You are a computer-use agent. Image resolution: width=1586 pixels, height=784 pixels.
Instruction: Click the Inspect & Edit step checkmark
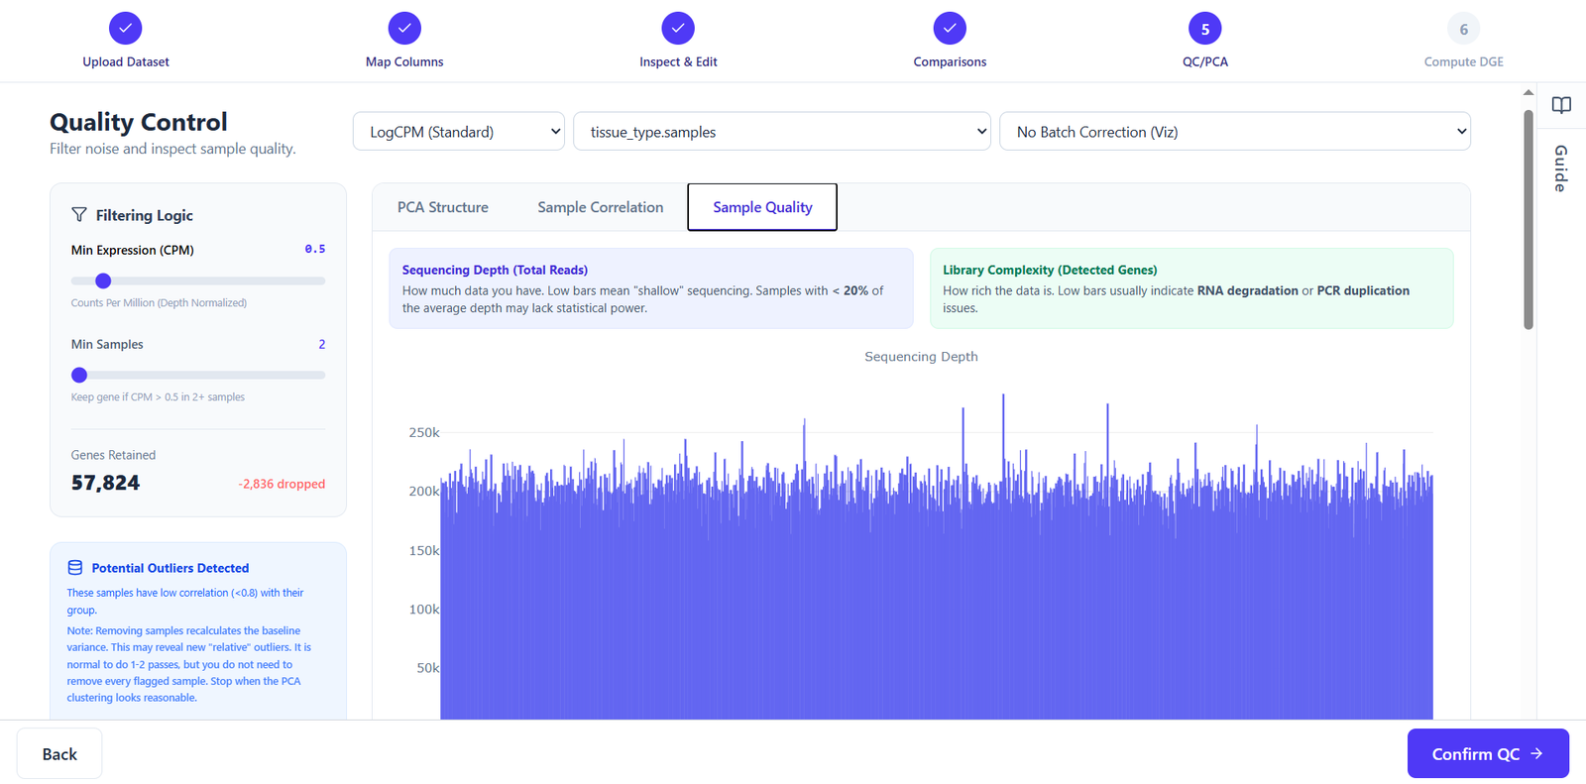(x=678, y=29)
